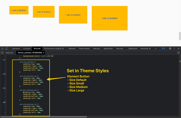The height and width of the screenshot is (118, 181).
Task: Click the largest 'I am a button'
Action: [110, 18]
